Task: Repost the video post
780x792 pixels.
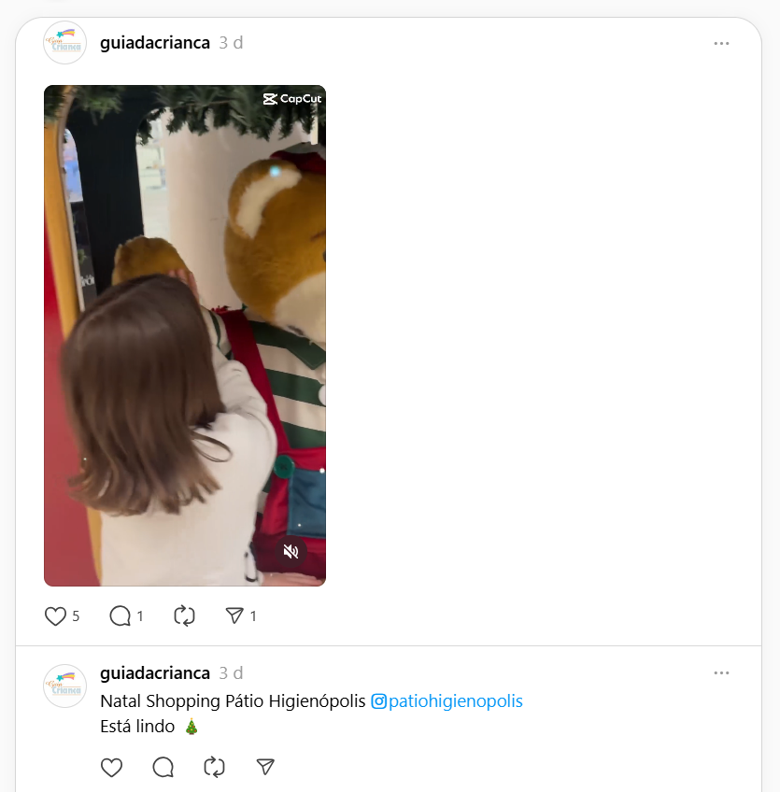Action: coord(184,616)
